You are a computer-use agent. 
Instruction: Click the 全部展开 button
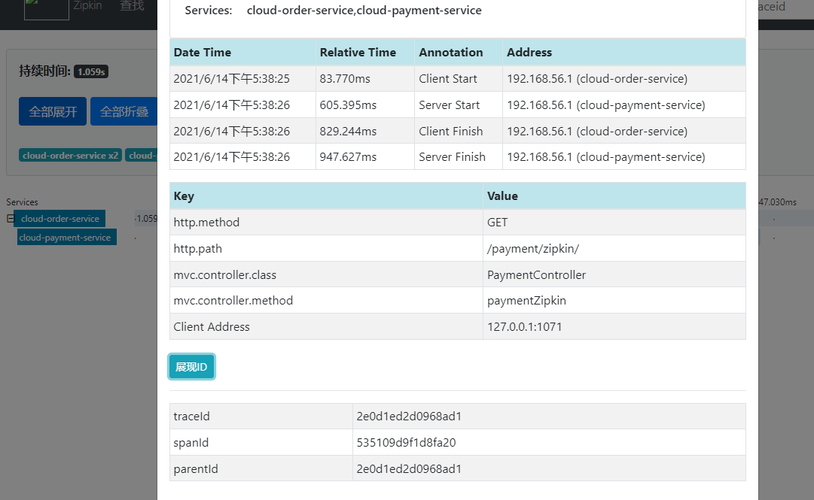pos(53,111)
